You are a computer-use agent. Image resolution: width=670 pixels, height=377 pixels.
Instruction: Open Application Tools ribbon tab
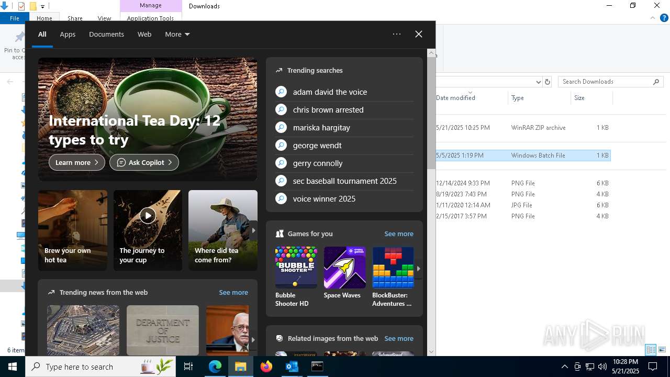(150, 18)
